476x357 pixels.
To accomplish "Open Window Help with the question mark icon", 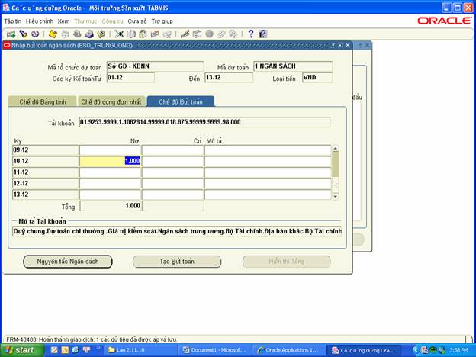I will (x=251, y=34).
